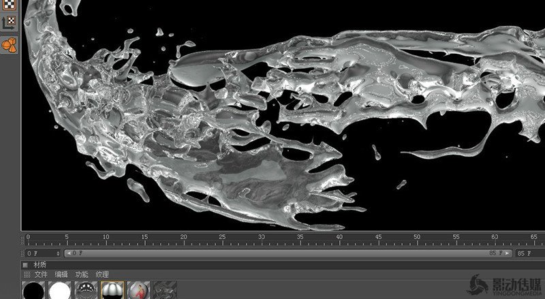Click the preview range bar's left arrow handle
The width and height of the screenshot is (545, 299).
coord(67,253)
